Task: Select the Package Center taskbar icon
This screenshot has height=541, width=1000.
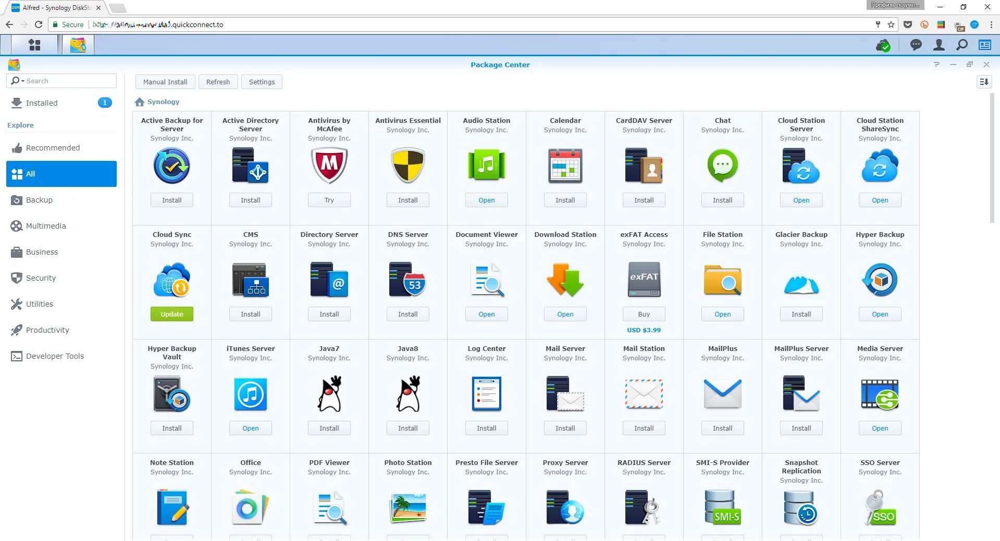Action: [x=78, y=45]
